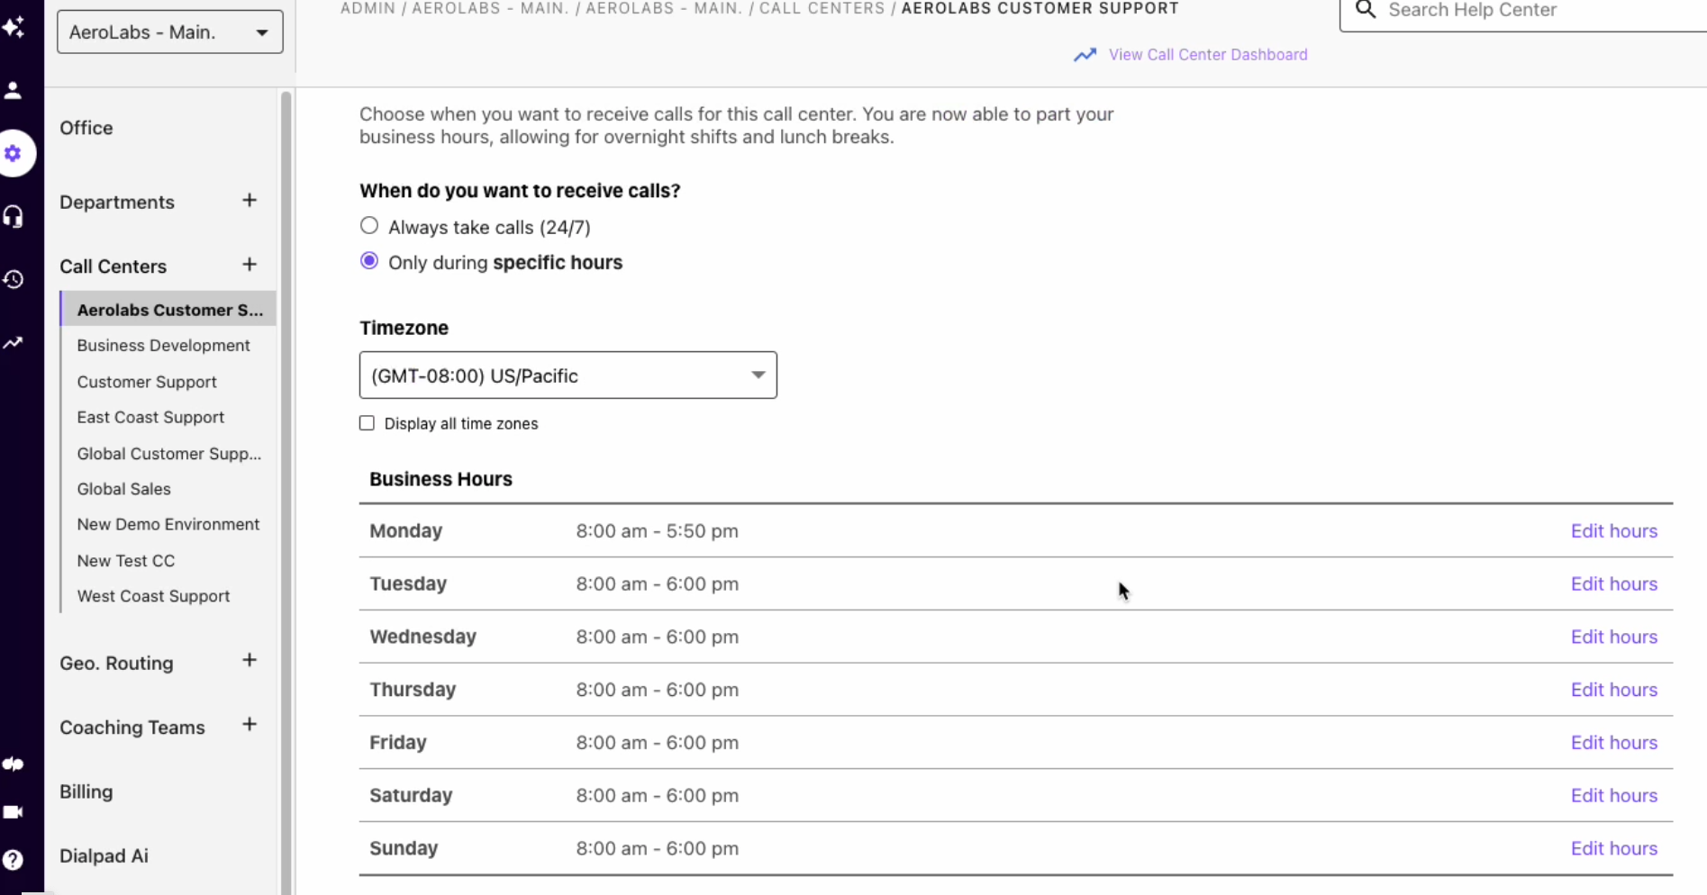Open Geo. Routing in sidebar

(x=116, y=664)
